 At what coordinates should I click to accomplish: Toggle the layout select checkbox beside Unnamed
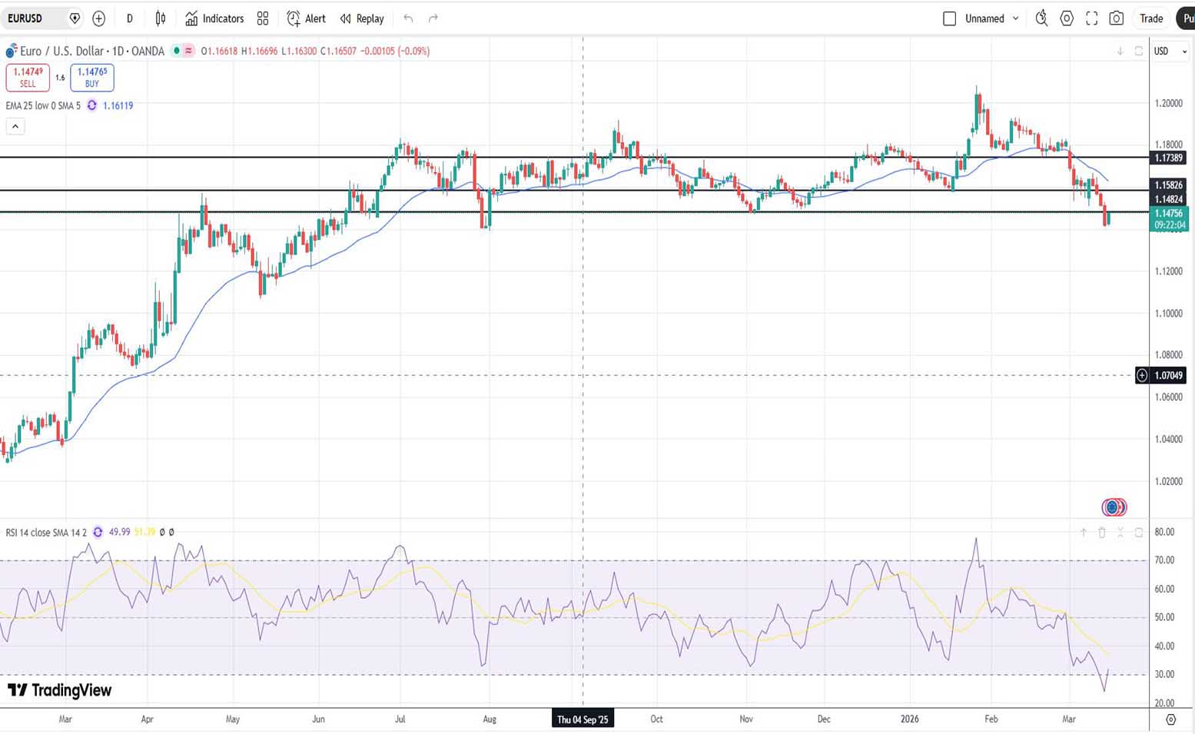(x=950, y=18)
